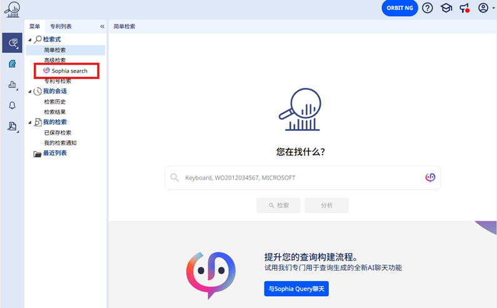Open the notes/edit document sidebar icon
The height and width of the screenshot is (308, 497).
(x=13, y=64)
